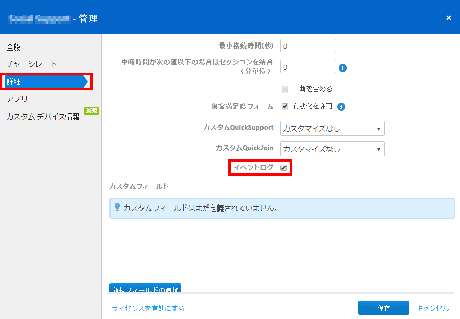Select the 詳細 section
Screen dimensions: 460x319
point(47,81)
